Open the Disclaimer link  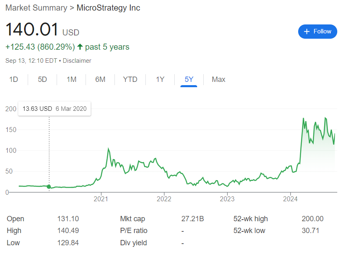[x=77, y=61]
